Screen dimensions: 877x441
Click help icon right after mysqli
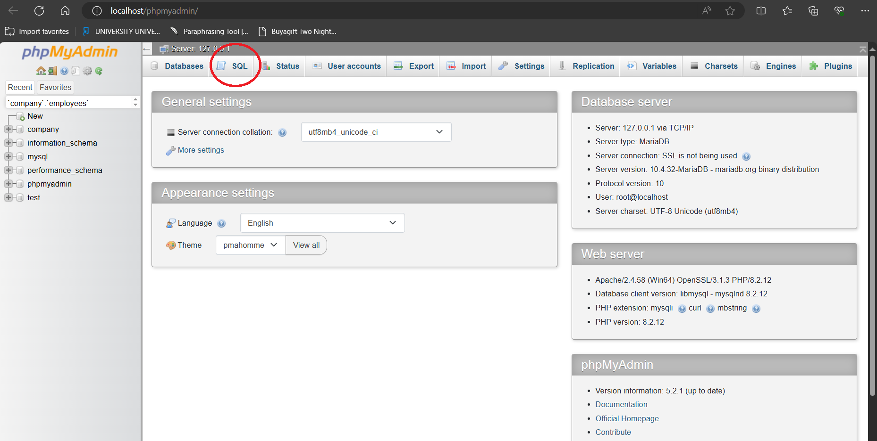tap(682, 309)
